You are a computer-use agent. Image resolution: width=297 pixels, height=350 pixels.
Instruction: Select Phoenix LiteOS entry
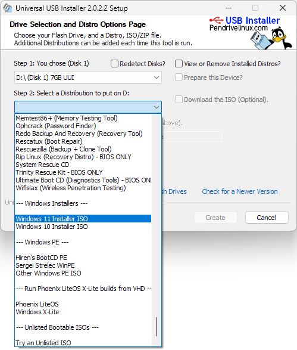coord(83,304)
